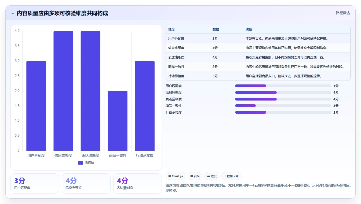
Task: Click the table description starting 内容中的优惠说法
Action: 295,67
